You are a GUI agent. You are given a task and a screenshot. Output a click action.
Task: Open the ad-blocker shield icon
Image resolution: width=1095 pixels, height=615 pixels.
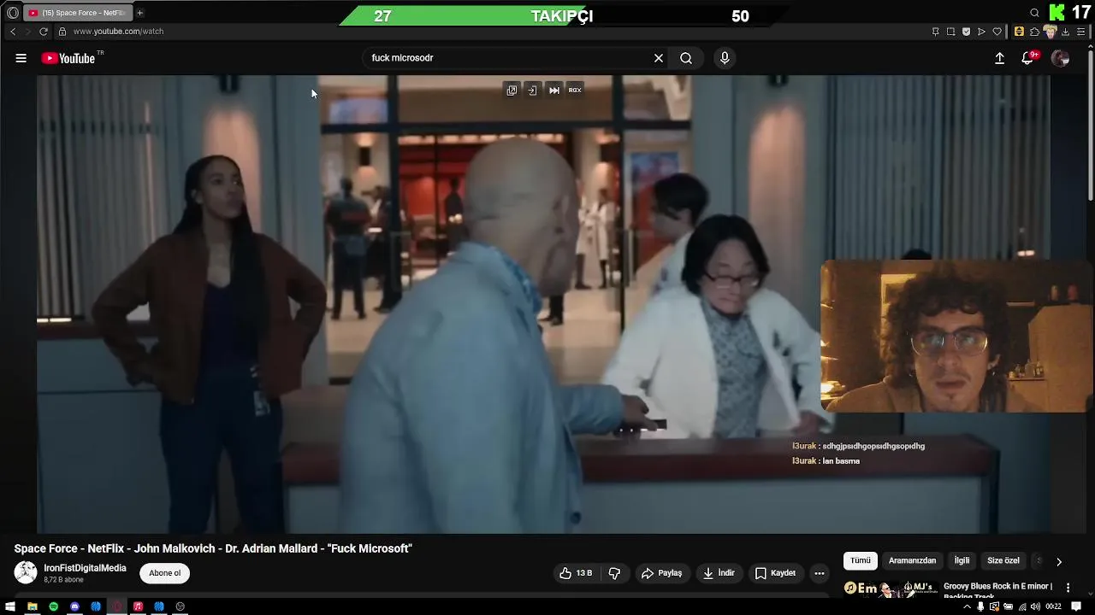[966, 32]
